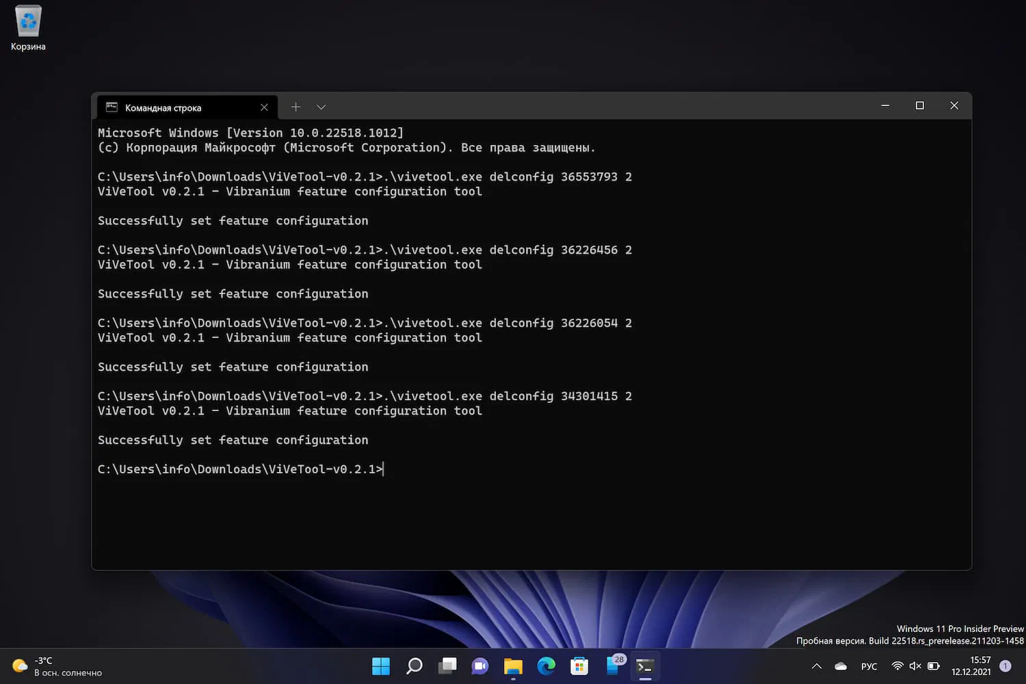Click the OneDrive cloud tray icon
Viewport: 1026px width, 684px height.
coord(841,666)
